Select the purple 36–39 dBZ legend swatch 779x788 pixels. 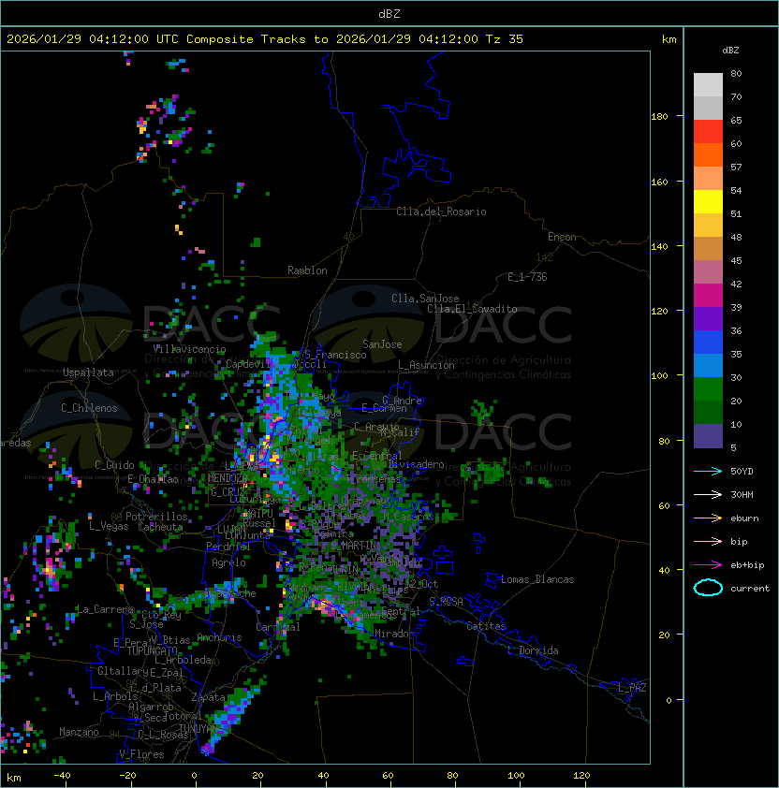(x=708, y=318)
